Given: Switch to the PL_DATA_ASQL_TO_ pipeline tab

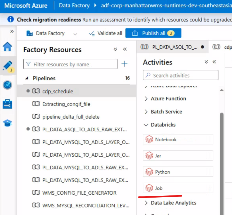Looking at the screenshot, I should pos(172,47).
